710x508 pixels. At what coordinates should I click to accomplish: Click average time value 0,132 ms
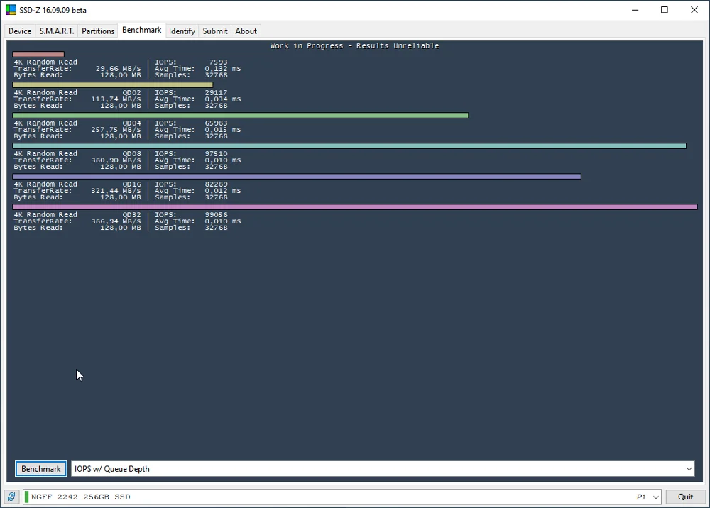pos(223,69)
